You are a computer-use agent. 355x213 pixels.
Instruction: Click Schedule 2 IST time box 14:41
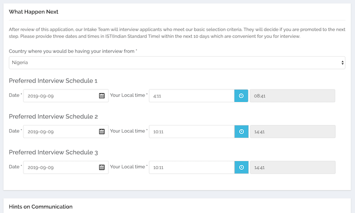(293, 132)
